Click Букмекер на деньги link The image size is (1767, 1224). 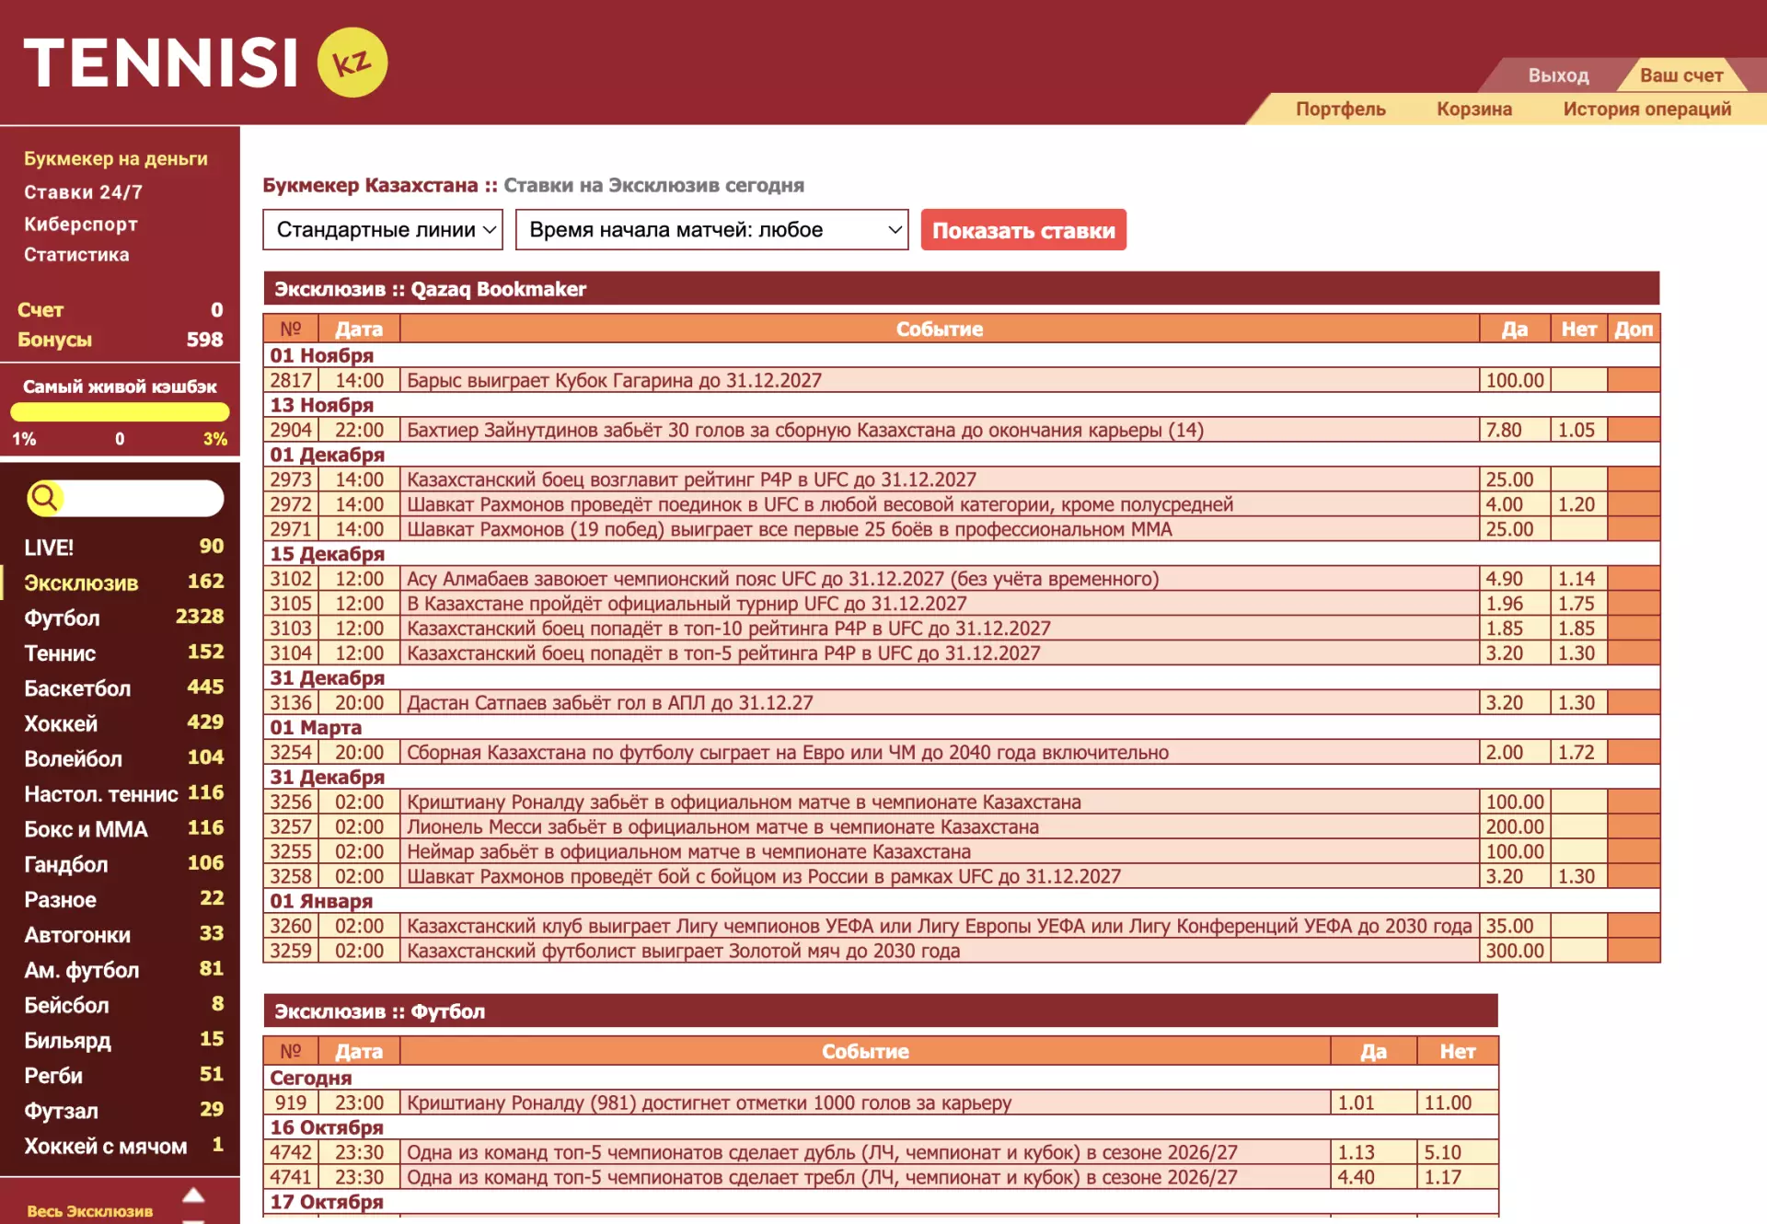point(116,158)
